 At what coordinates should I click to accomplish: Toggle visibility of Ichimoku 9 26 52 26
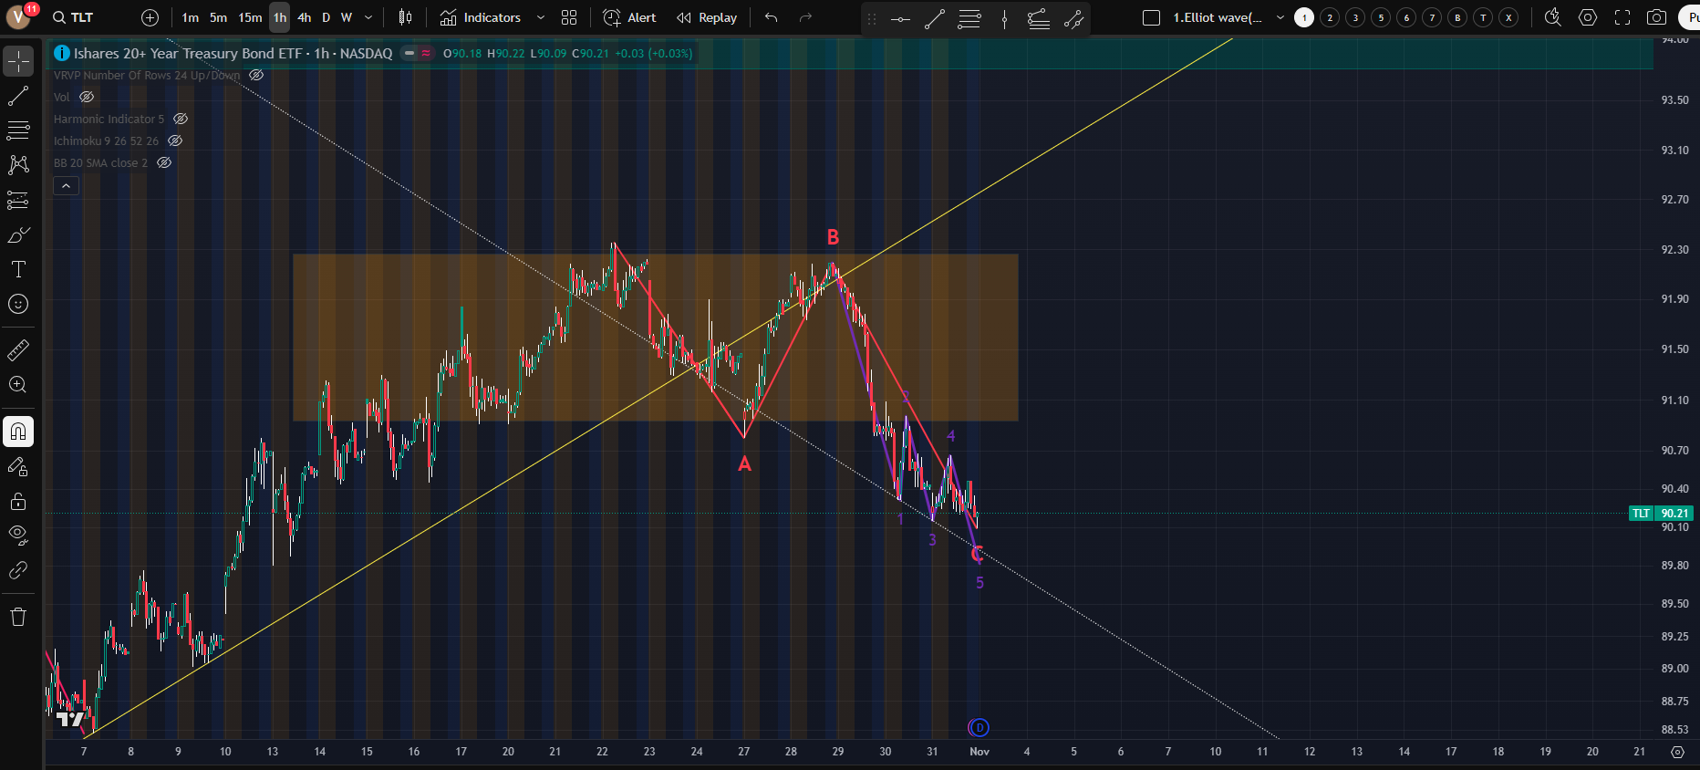point(175,140)
